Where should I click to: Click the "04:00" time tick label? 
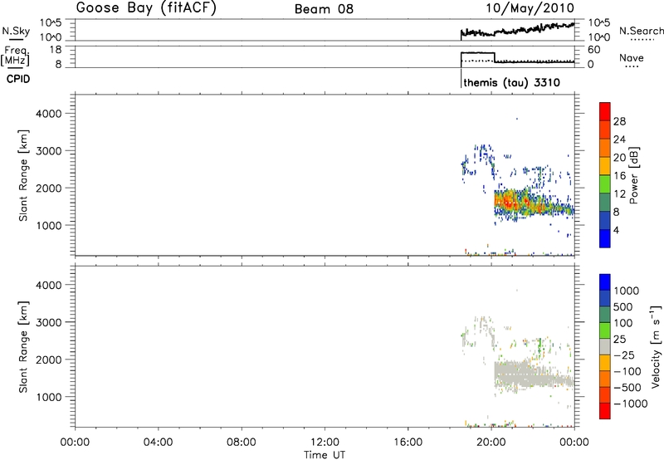coord(158,443)
